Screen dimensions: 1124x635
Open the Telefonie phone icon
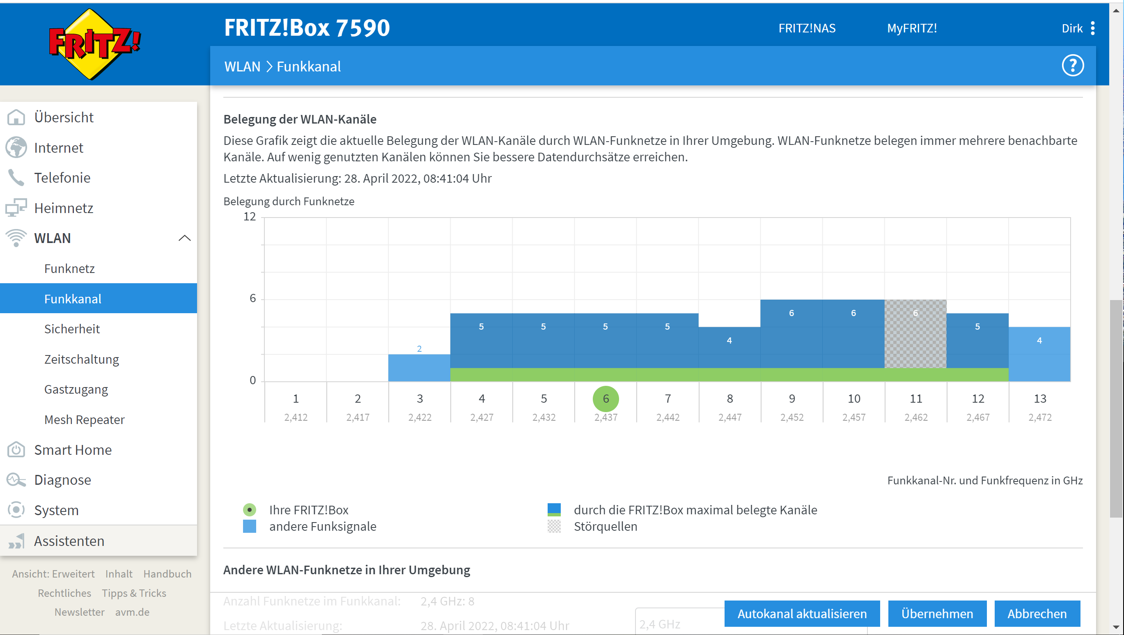pyautogui.click(x=16, y=178)
